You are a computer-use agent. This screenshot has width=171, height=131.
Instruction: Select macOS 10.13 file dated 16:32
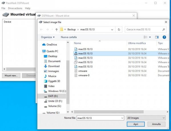point(121,66)
